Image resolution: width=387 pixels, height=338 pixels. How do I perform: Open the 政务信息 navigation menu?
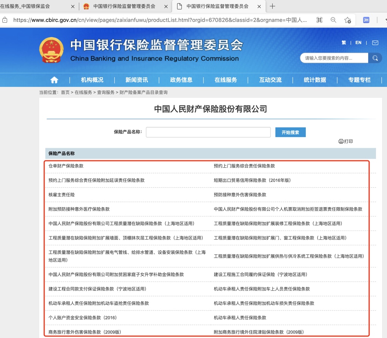(x=181, y=80)
